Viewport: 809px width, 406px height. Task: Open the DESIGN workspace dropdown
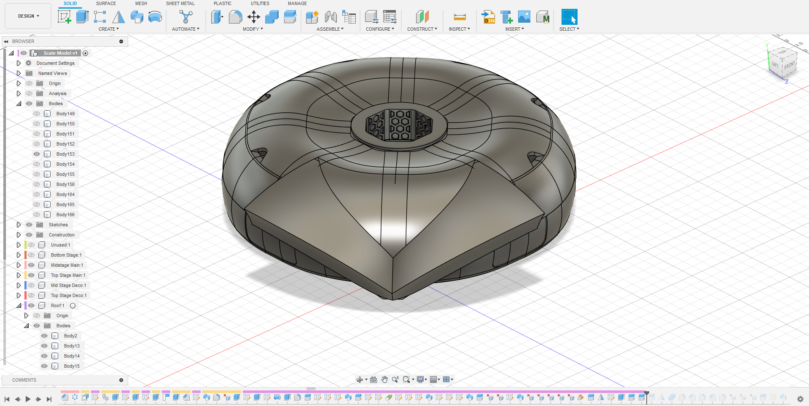pyautogui.click(x=28, y=16)
